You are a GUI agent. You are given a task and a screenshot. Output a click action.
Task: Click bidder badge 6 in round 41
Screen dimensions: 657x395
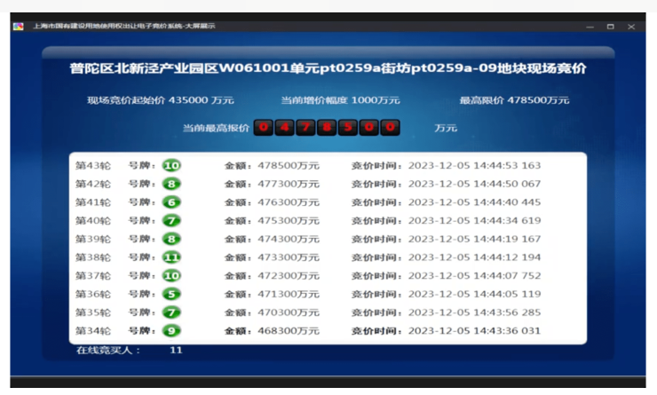tap(171, 202)
